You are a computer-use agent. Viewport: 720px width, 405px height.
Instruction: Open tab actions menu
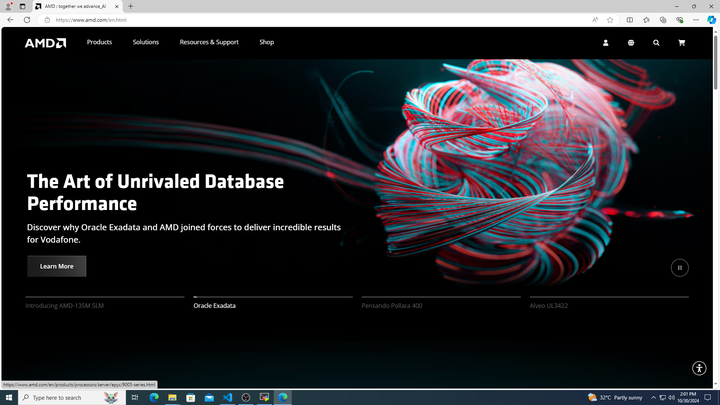pyautogui.click(x=22, y=6)
